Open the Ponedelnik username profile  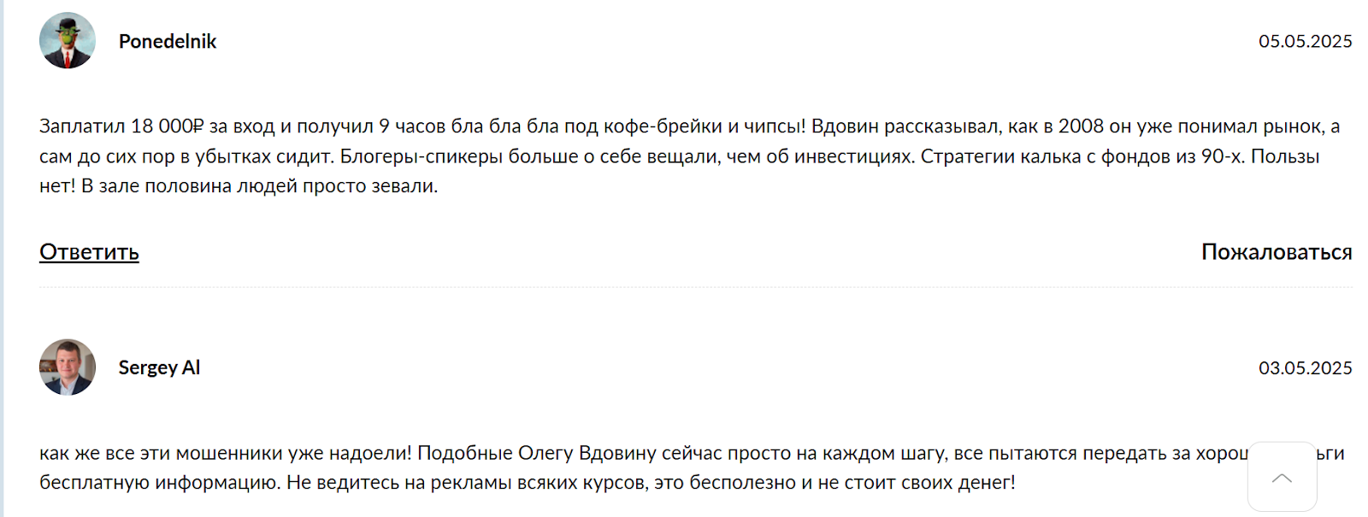click(x=168, y=41)
